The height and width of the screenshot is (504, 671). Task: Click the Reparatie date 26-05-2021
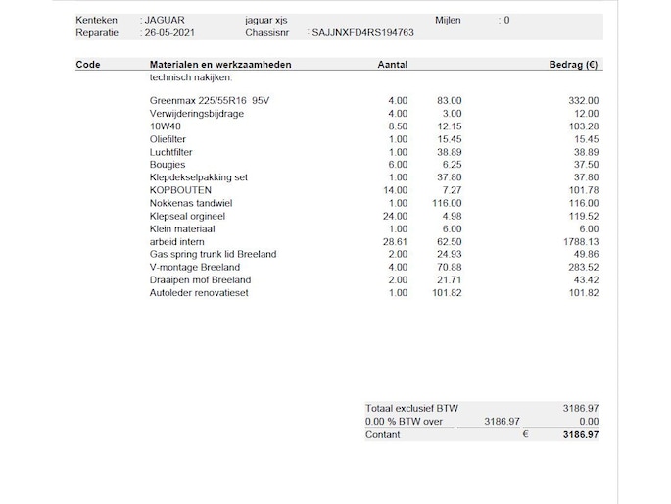[x=169, y=33]
